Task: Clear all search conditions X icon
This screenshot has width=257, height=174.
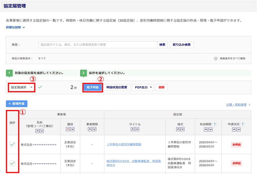Action: pyautogui.click(x=216, y=59)
